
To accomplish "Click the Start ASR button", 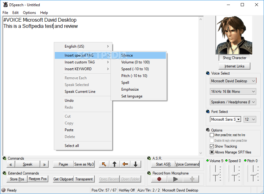I will click(163, 164).
